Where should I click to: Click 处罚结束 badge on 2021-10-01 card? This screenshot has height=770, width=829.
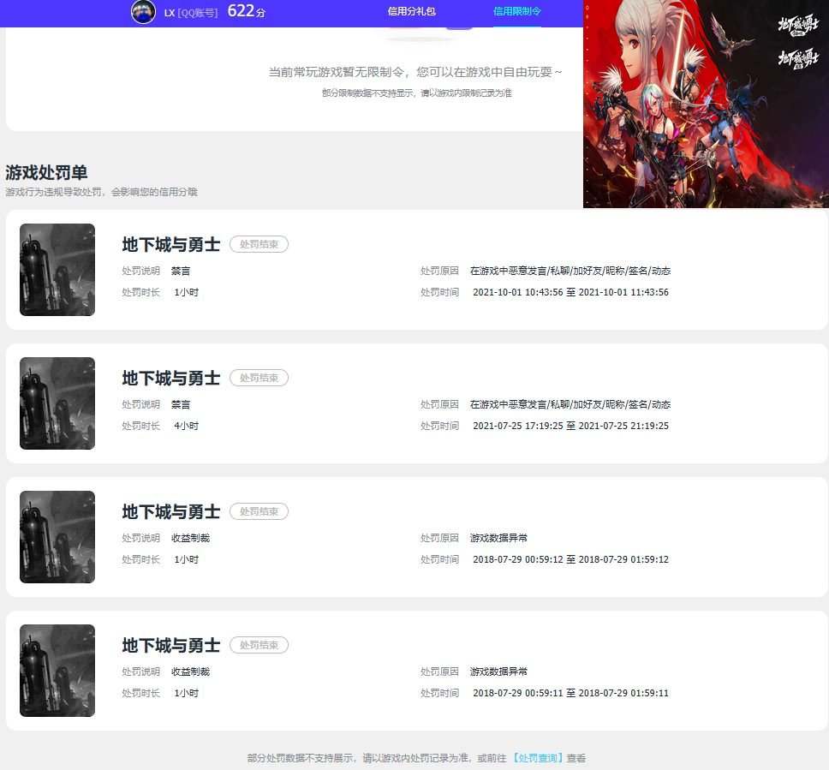pyautogui.click(x=259, y=244)
